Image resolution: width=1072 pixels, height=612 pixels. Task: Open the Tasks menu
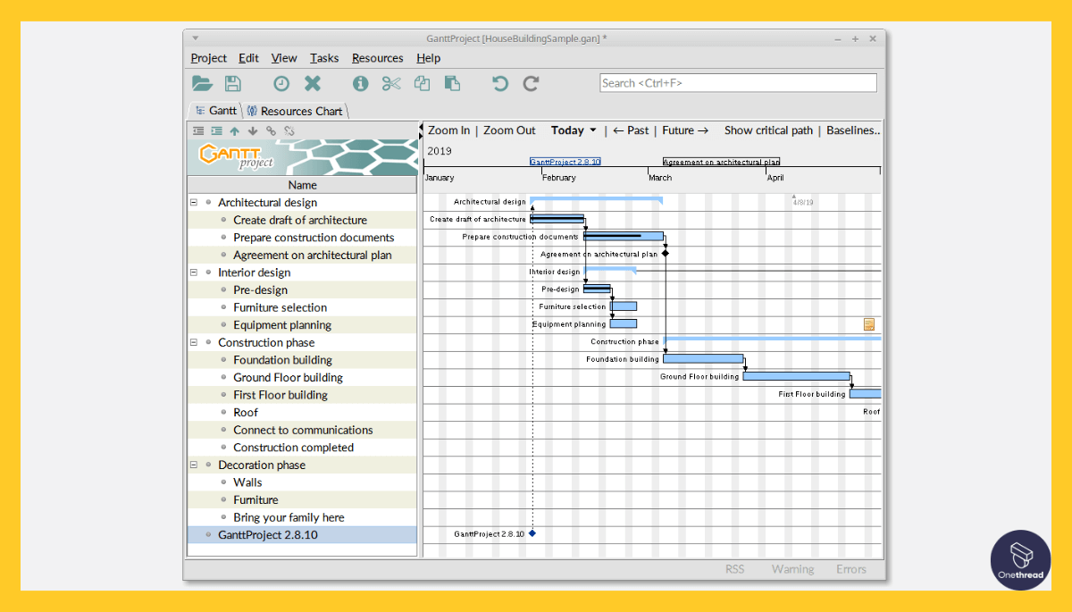coord(323,57)
